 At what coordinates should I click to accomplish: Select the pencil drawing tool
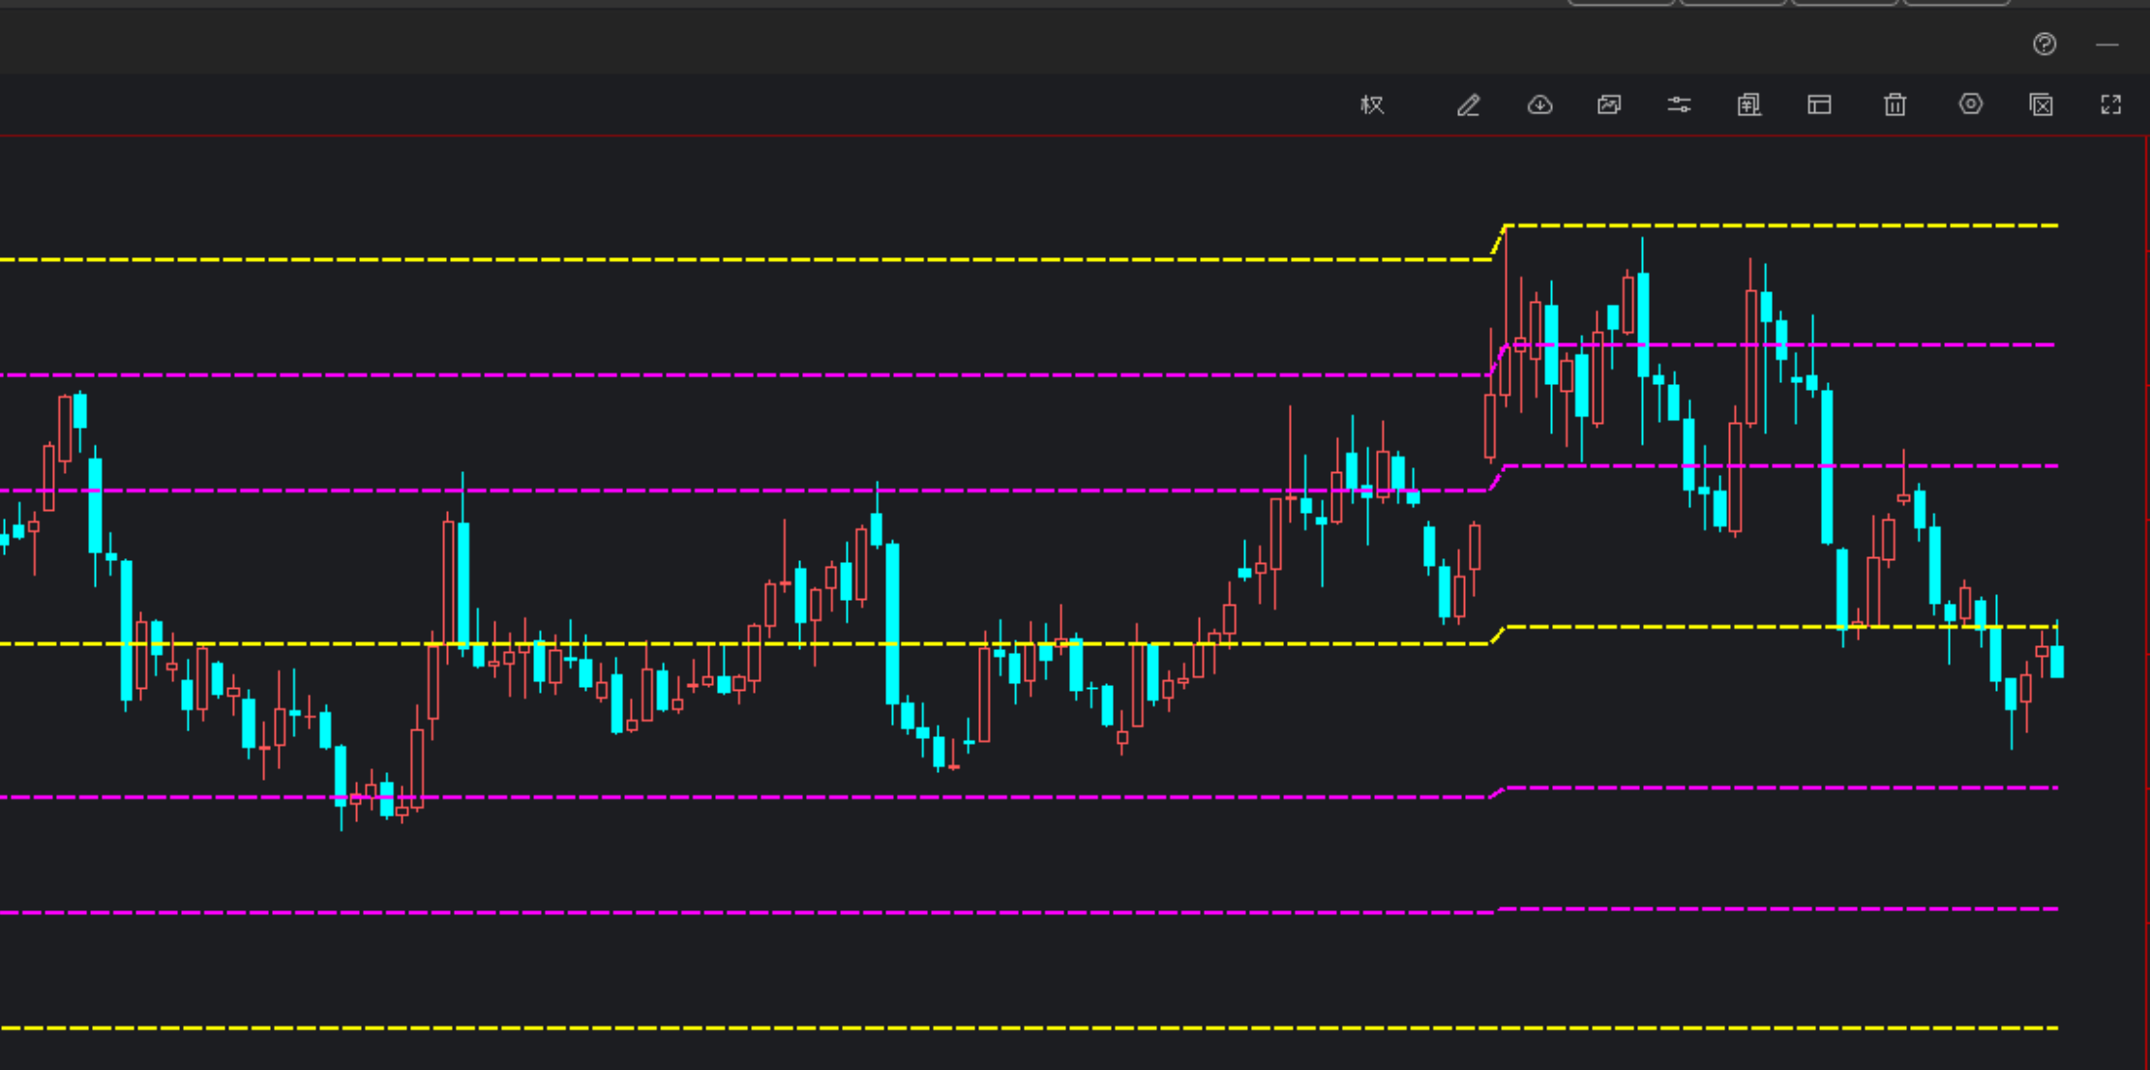click(1468, 104)
